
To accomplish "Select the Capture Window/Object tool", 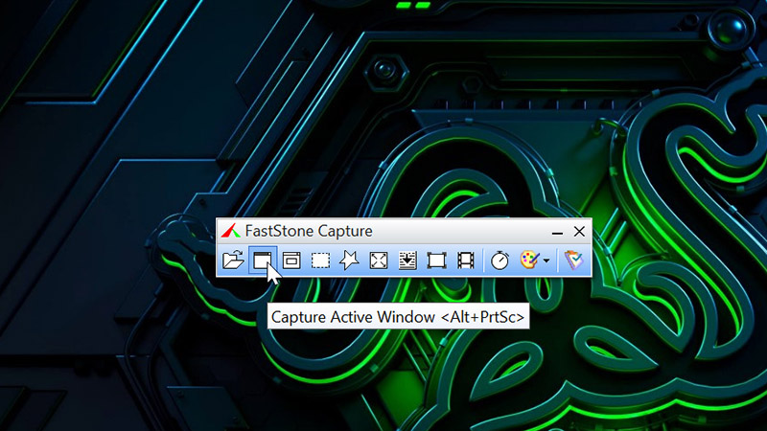I will click(x=291, y=260).
